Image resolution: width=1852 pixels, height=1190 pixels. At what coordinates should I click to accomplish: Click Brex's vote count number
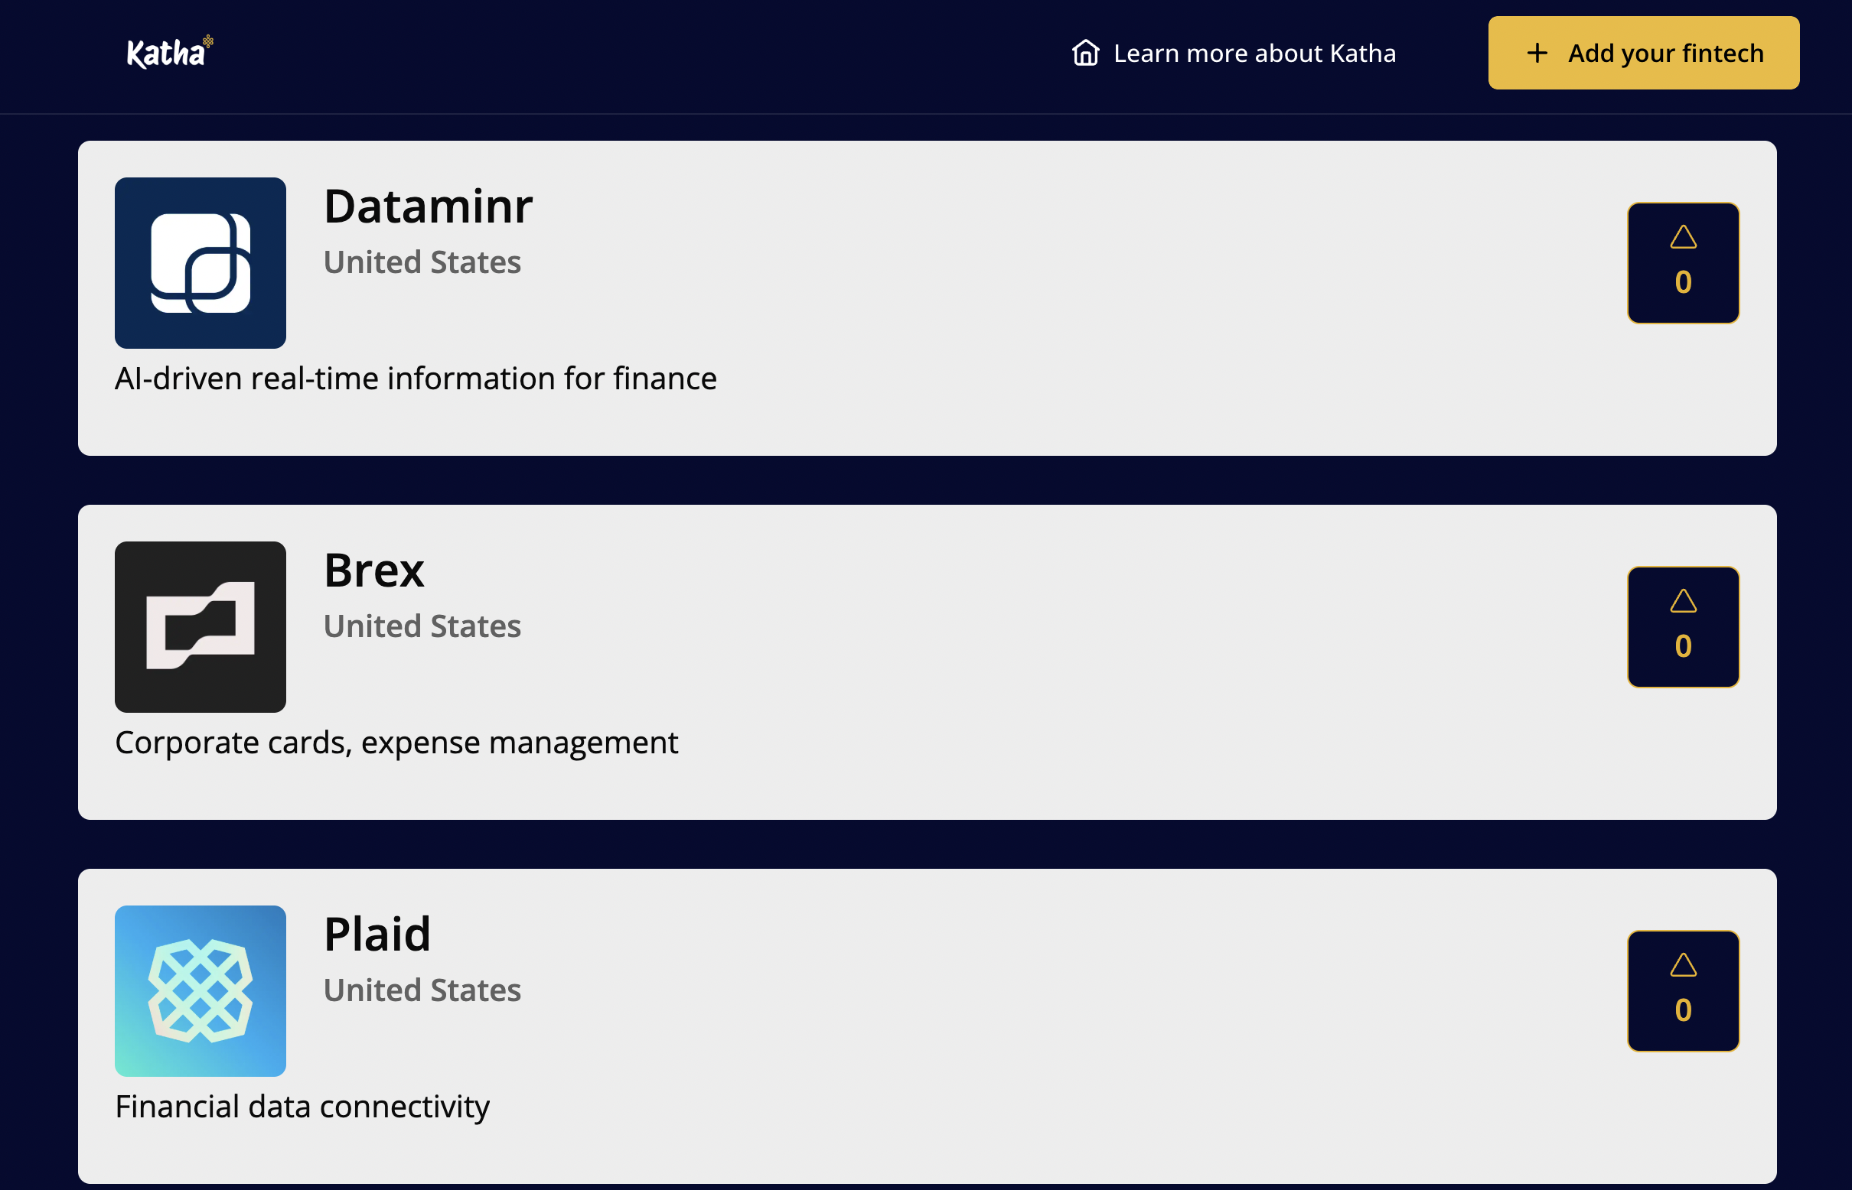pos(1683,646)
